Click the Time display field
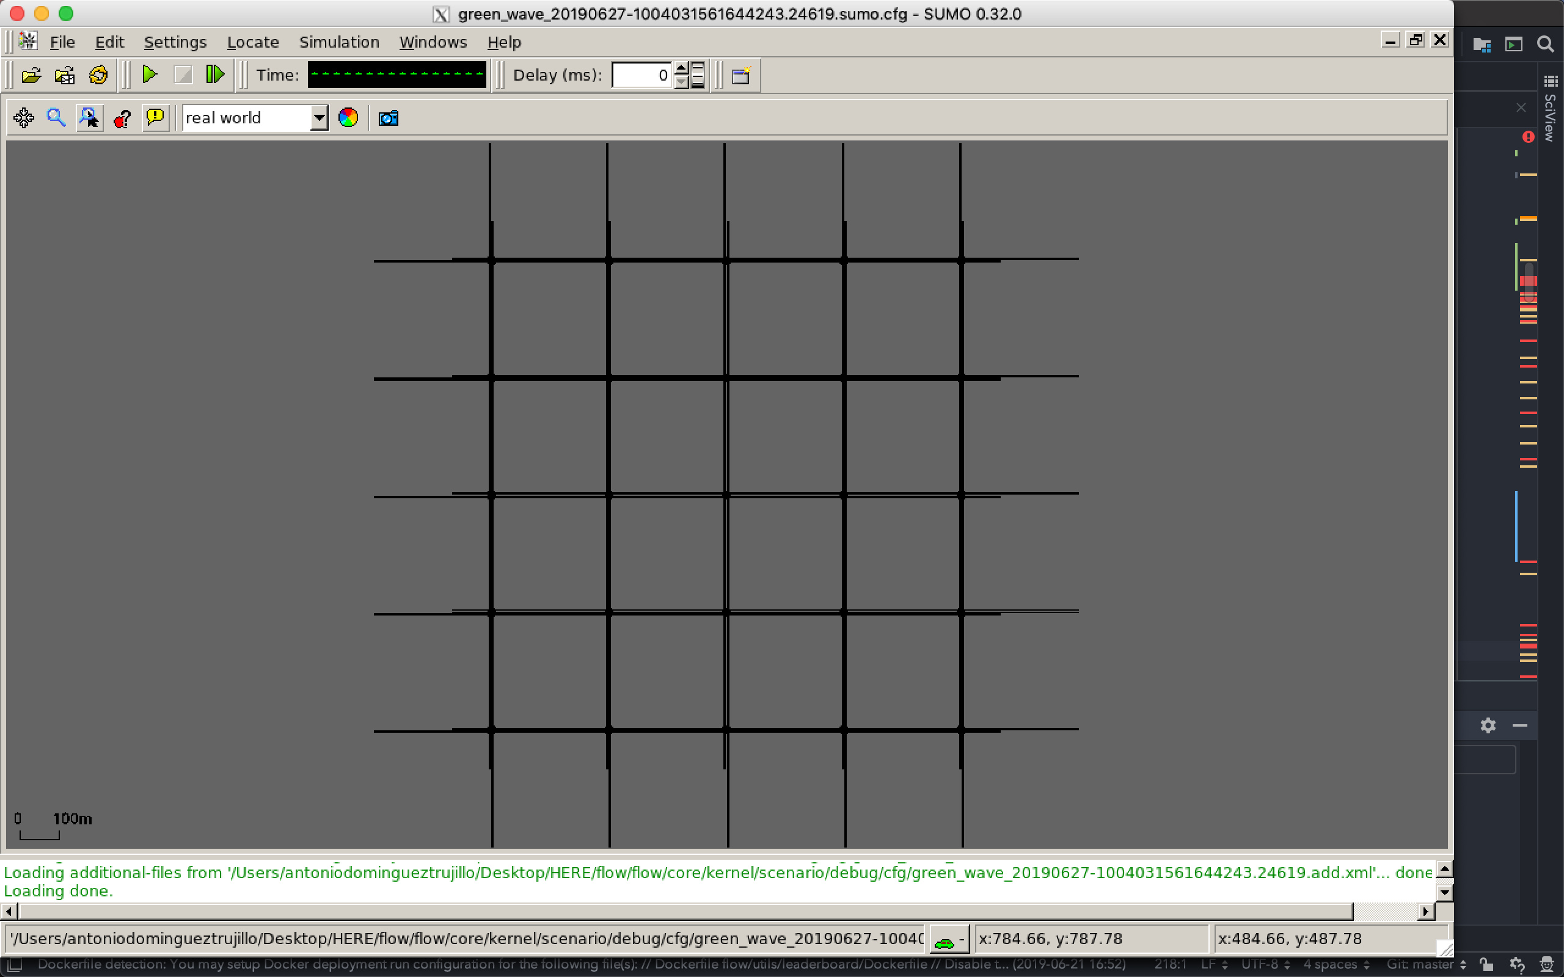Screen dimensions: 1564x977 click(396, 74)
